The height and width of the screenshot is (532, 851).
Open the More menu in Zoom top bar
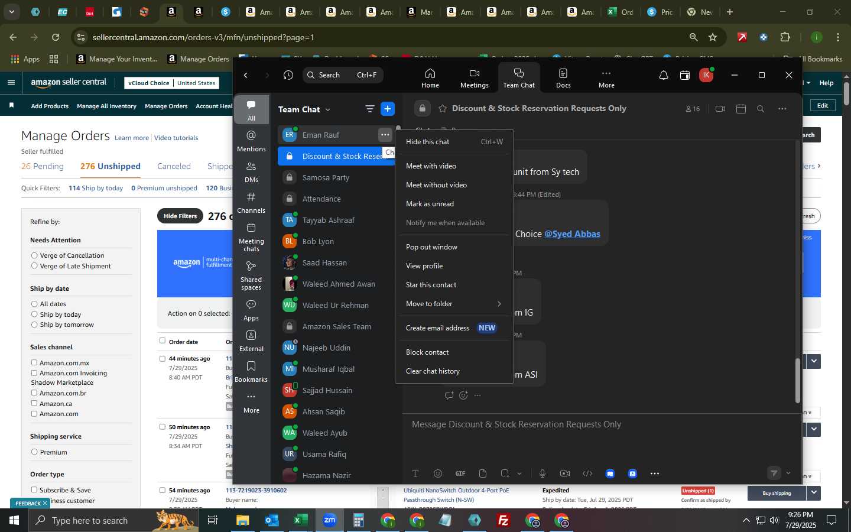tap(606, 78)
